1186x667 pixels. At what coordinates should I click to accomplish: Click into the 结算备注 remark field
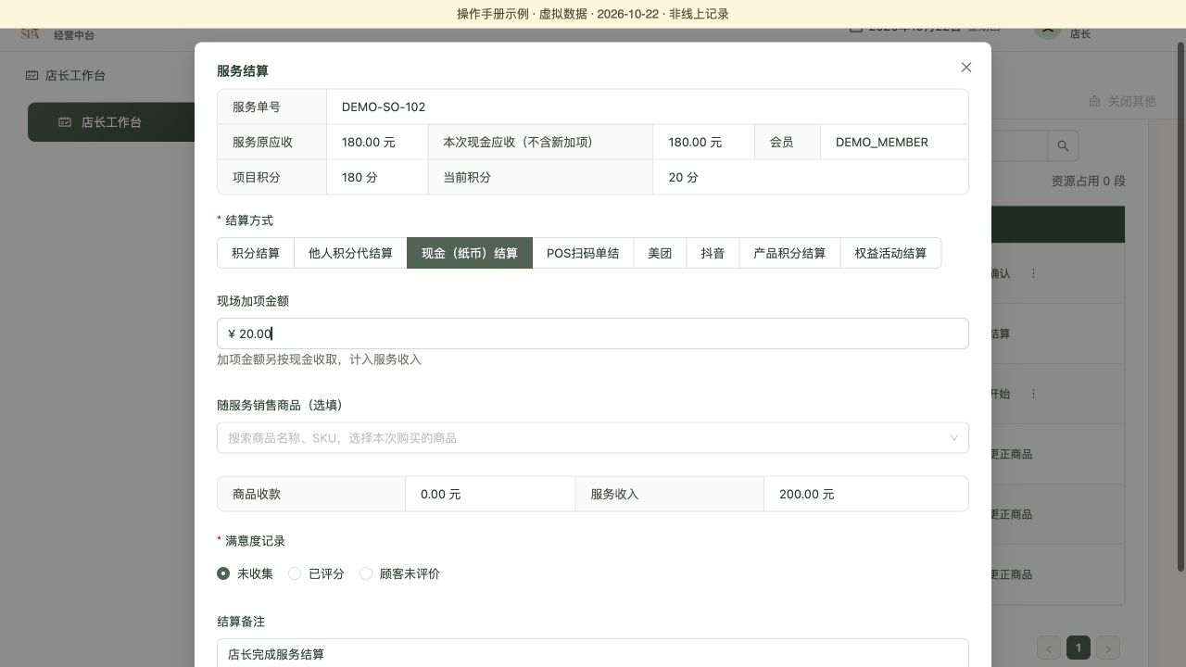[593, 653]
